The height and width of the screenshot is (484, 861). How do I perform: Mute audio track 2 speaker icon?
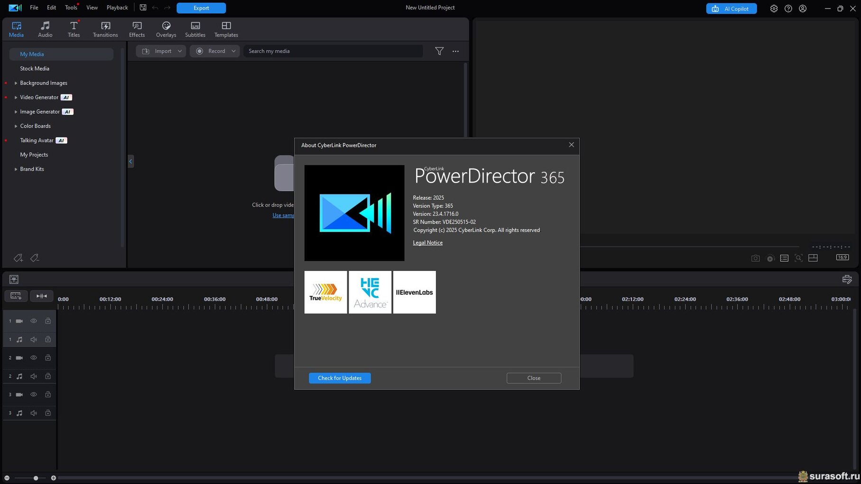[34, 376]
